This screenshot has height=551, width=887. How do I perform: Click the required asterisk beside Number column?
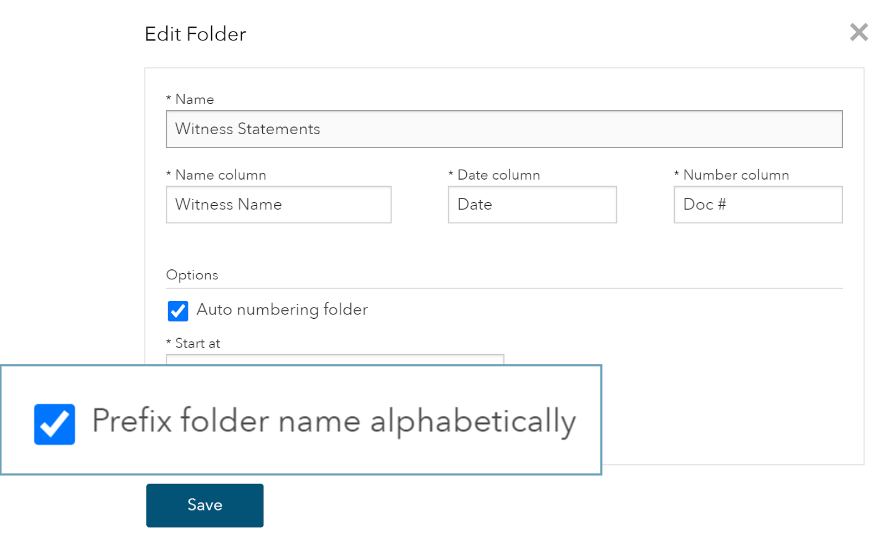coord(676,175)
